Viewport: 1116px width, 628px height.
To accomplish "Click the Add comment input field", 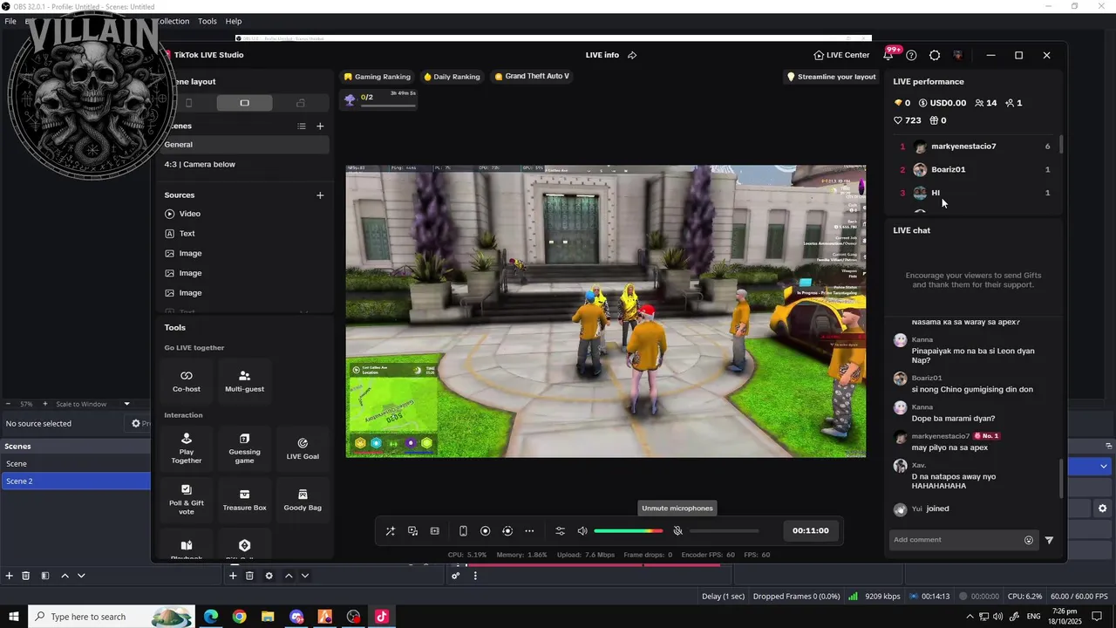I will click(x=957, y=540).
